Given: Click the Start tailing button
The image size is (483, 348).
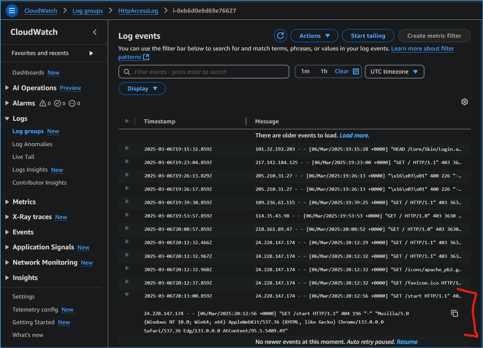Looking at the screenshot, I should click(x=368, y=36).
